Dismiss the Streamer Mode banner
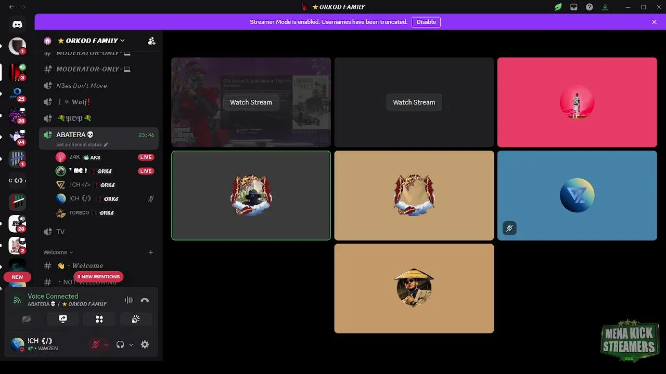Screen dimensions: 666x374 pos(654,22)
